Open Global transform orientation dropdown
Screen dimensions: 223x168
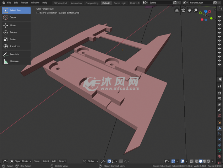[x=91, y=161]
